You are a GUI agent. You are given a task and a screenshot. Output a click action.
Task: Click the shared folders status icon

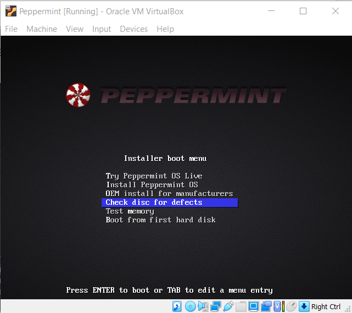click(241, 306)
